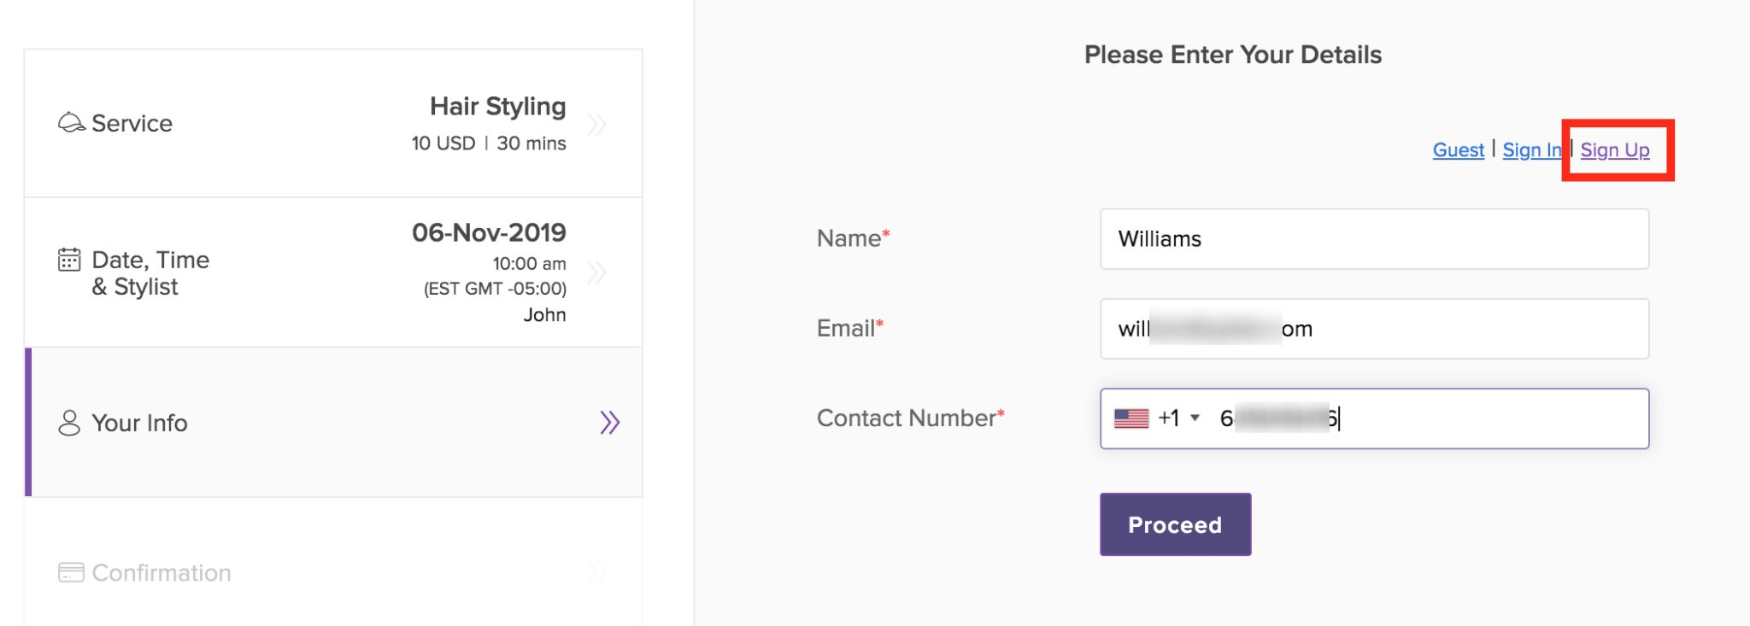This screenshot has width=1750, height=626.
Task: Click the person icon beside Your Info
Action: click(x=69, y=423)
